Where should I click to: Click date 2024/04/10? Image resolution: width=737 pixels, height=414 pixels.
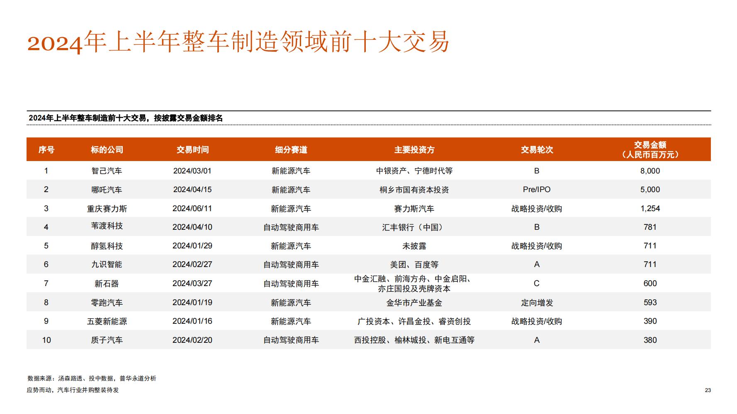(x=192, y=227)
